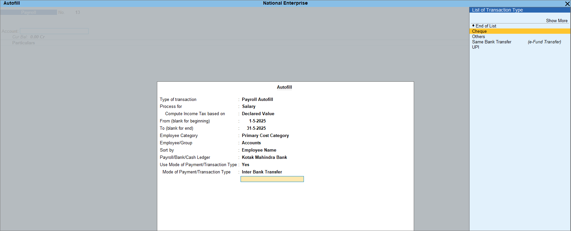Toggle the Use Mode of Payment Yes value
This screenshot has height=231, width=571.
[246, 164]
